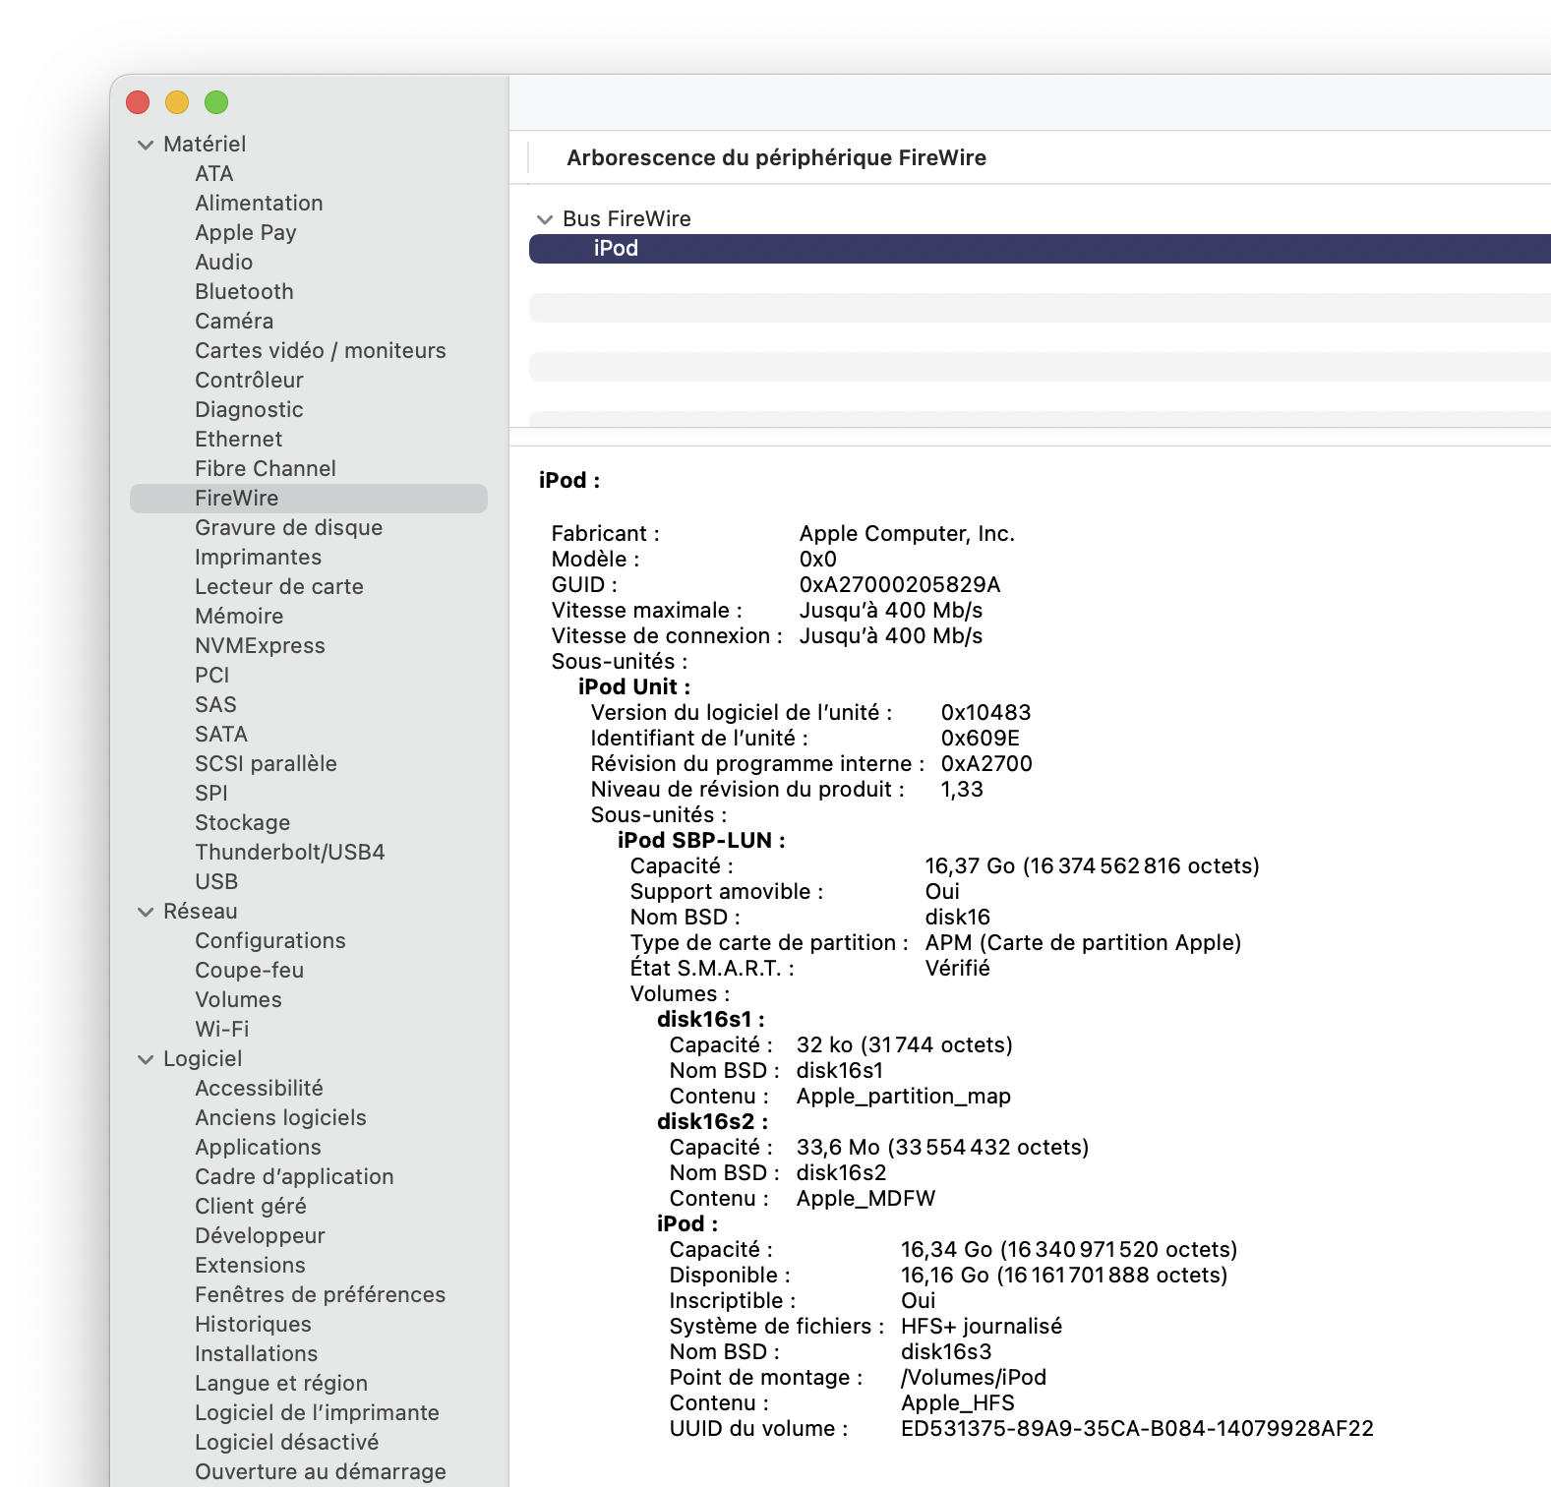Click the Arborescence du périphérique FireWire header
Viewport: 1551px width, 1487px height.
pos(776,158)
